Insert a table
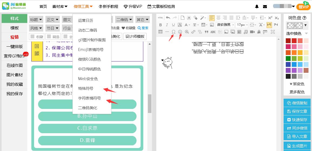Viewport: 312px width, 151px height. click(160, 32)
